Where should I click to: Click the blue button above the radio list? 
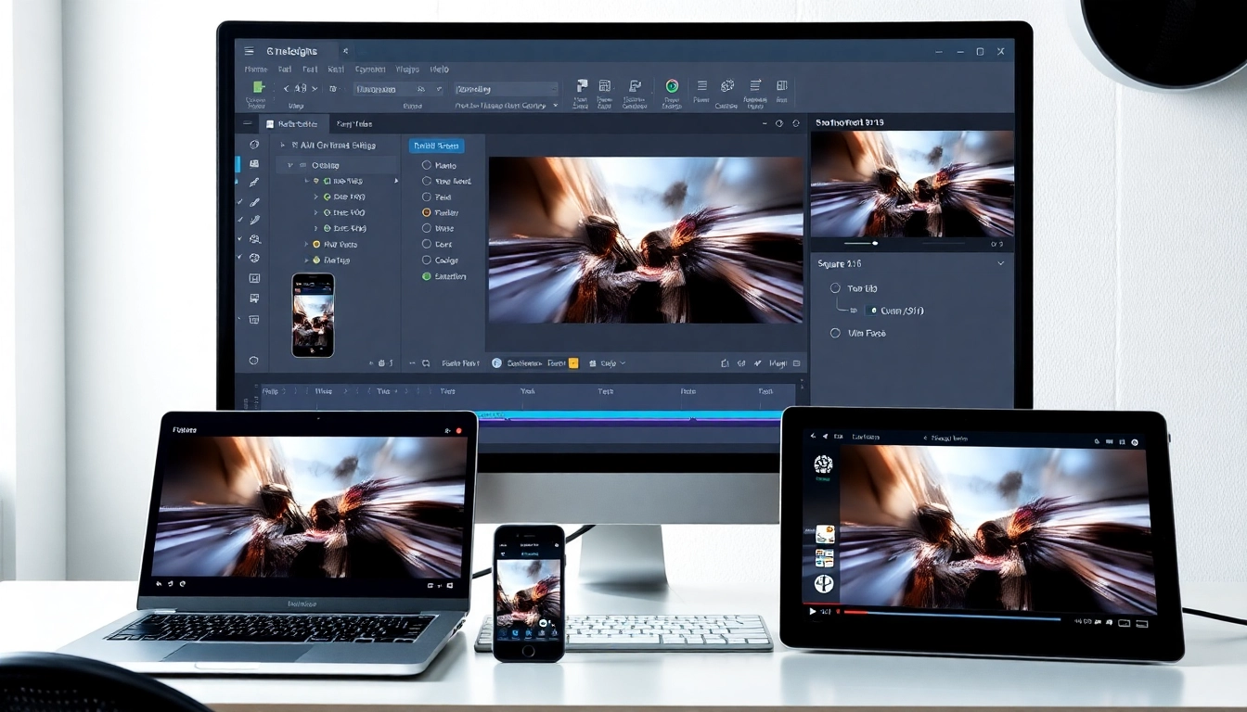tap(436, 146)
